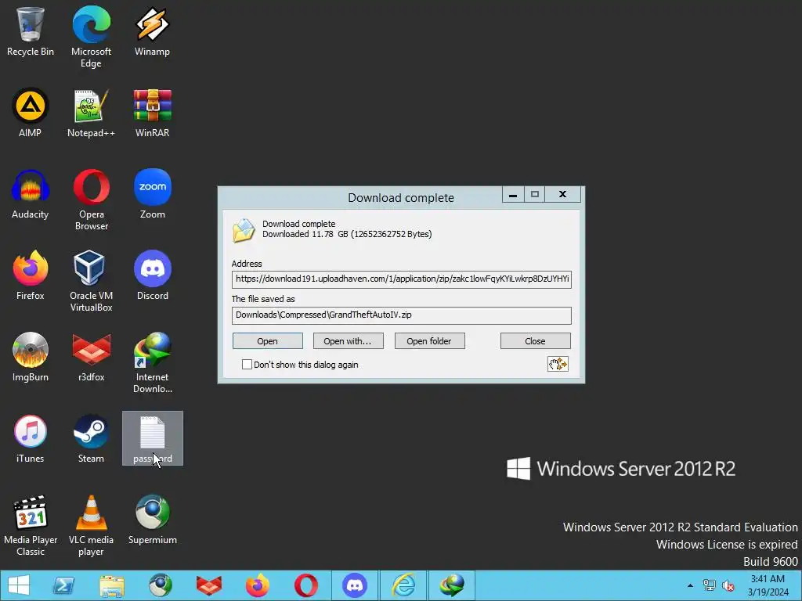Switch to Internet Download Manager taskbar button

click(452, 585)
